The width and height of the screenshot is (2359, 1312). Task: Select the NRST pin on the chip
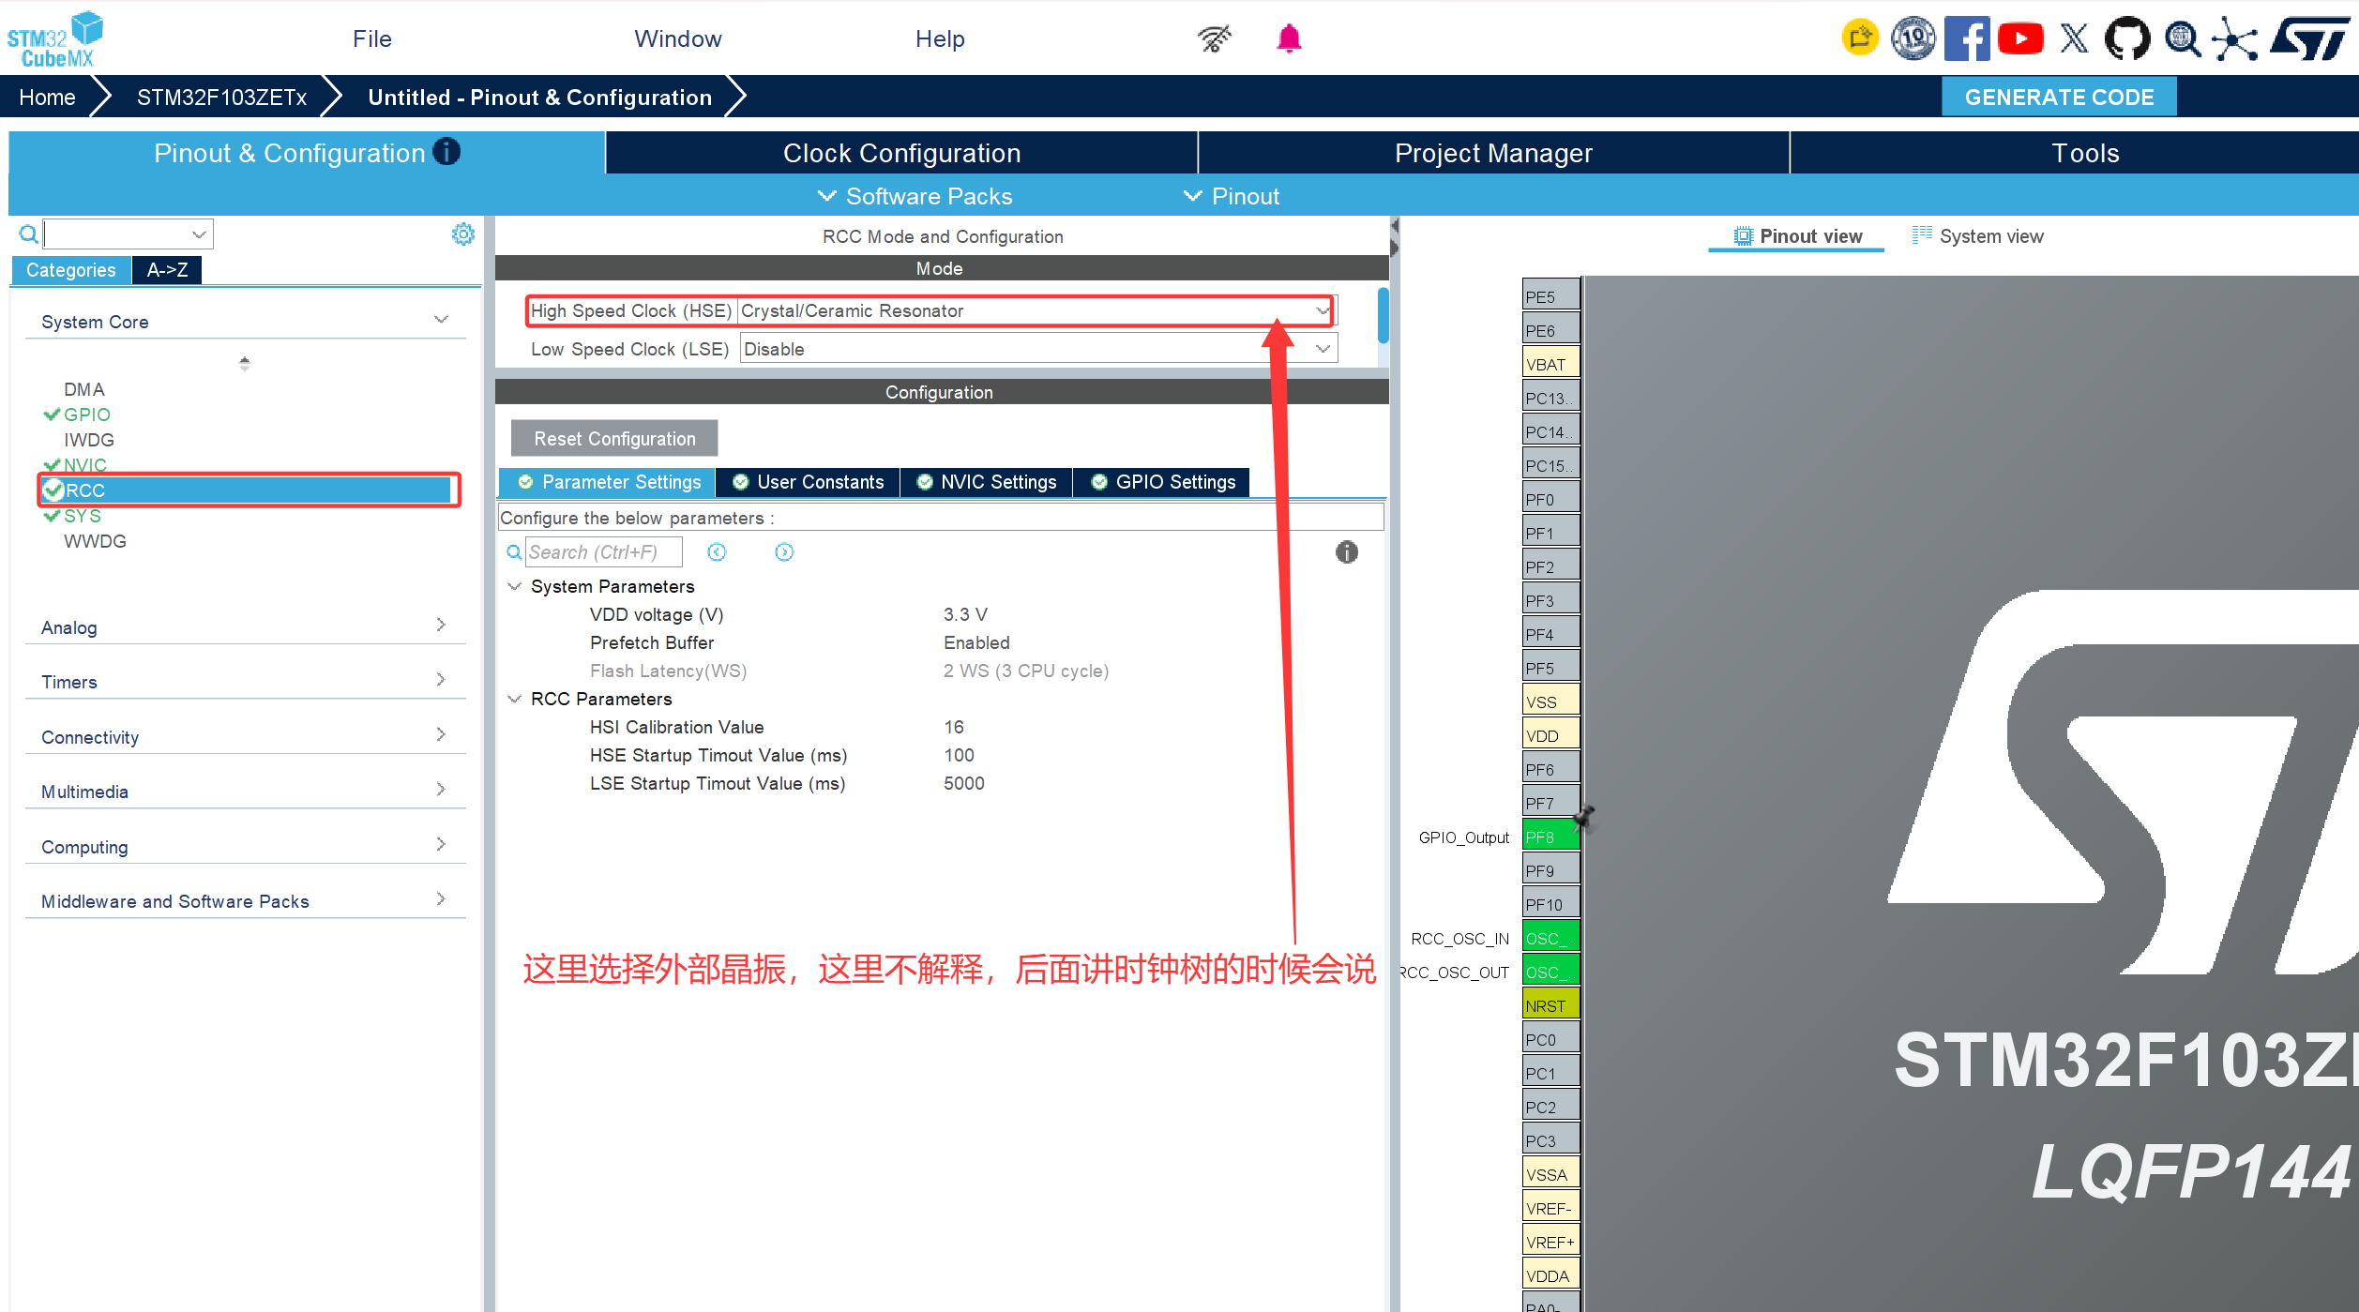pyautogui.click(x=1550, y=1005)
